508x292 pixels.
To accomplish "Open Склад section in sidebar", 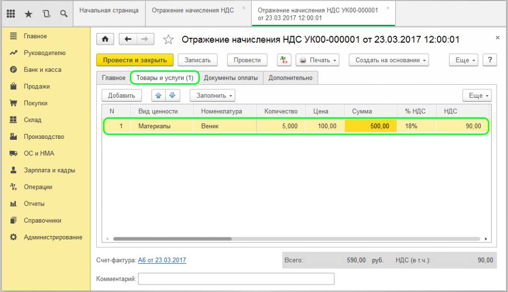I will 32,120.
